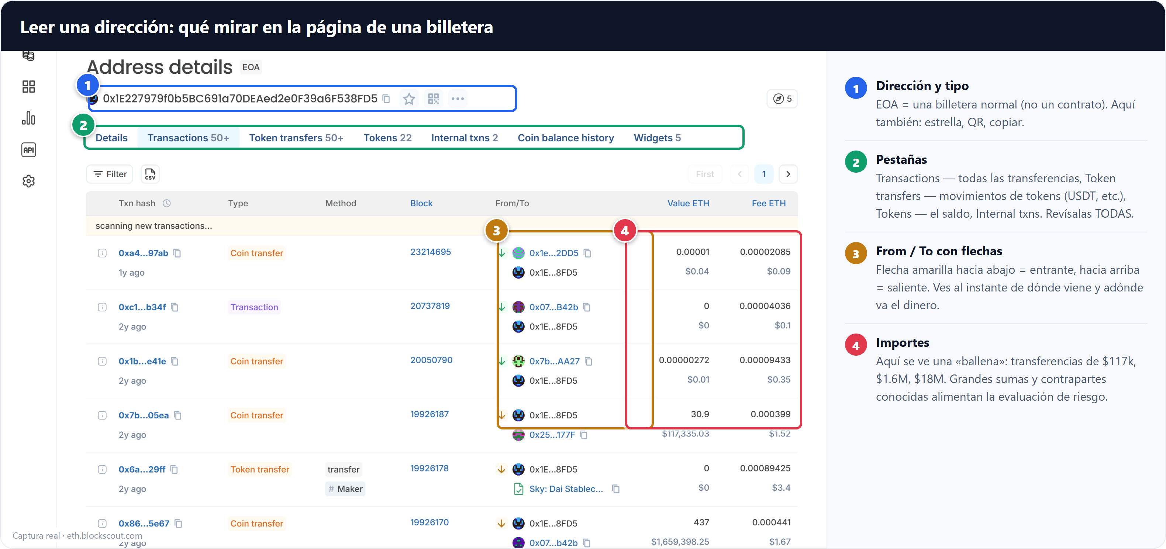Open block 23214695
Screen dimensions: 1166x549
click(x=431, y=252)
